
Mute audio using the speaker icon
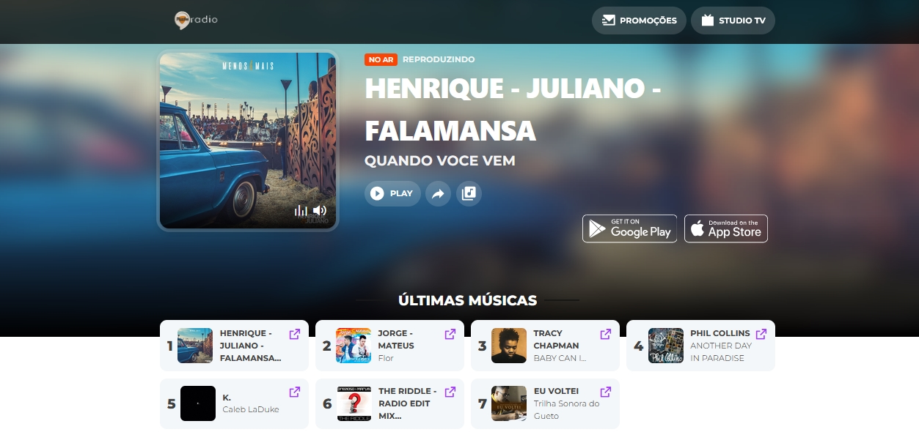pos(321,210)
